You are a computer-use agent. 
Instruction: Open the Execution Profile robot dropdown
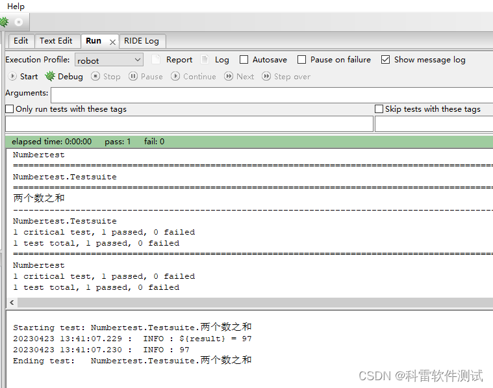[108, 60]
